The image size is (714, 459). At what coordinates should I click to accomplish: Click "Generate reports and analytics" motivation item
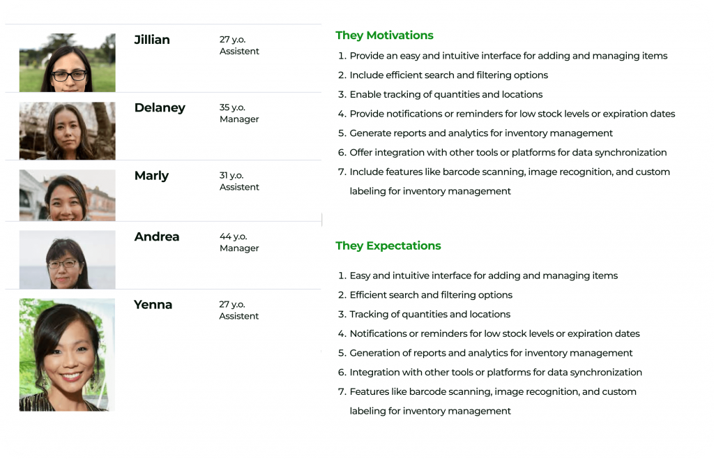(481, 133)
